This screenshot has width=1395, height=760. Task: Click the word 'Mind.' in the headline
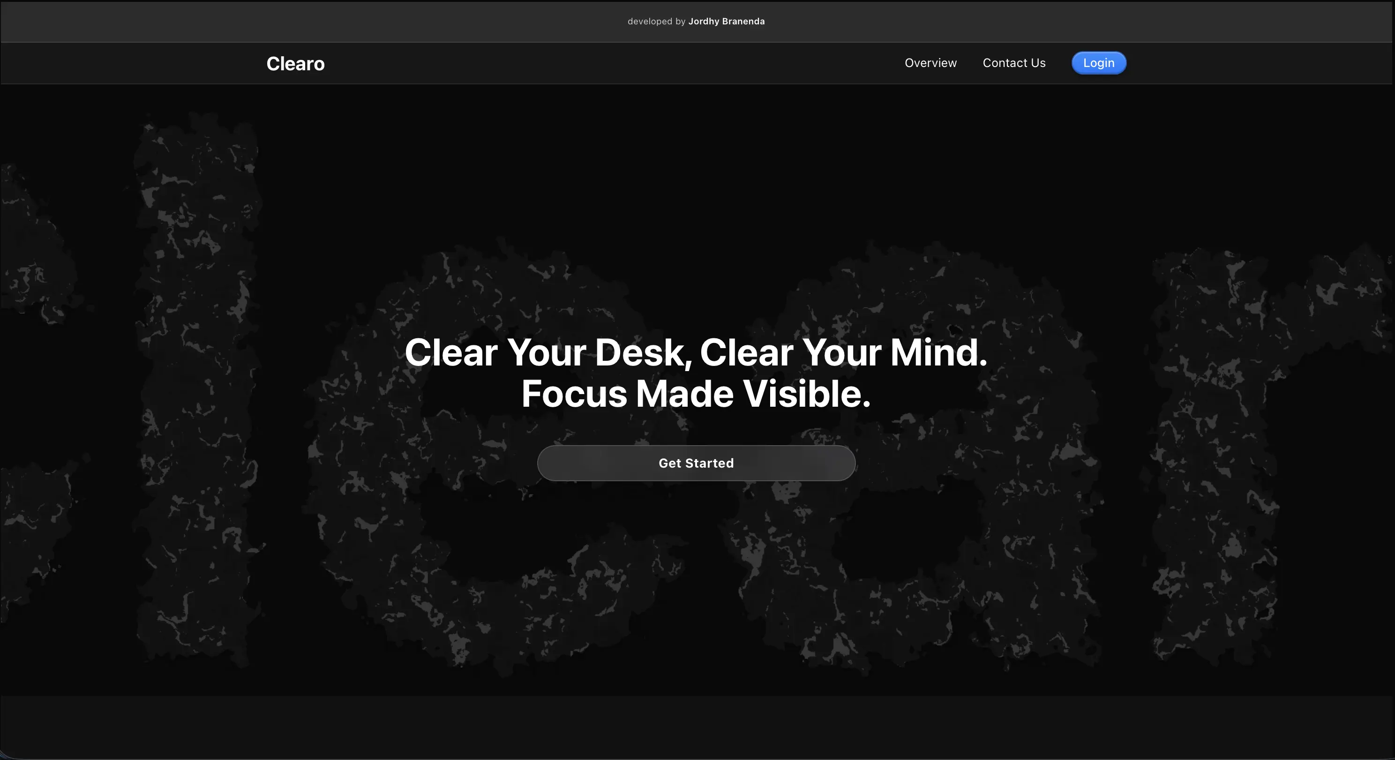pos(938,353)
